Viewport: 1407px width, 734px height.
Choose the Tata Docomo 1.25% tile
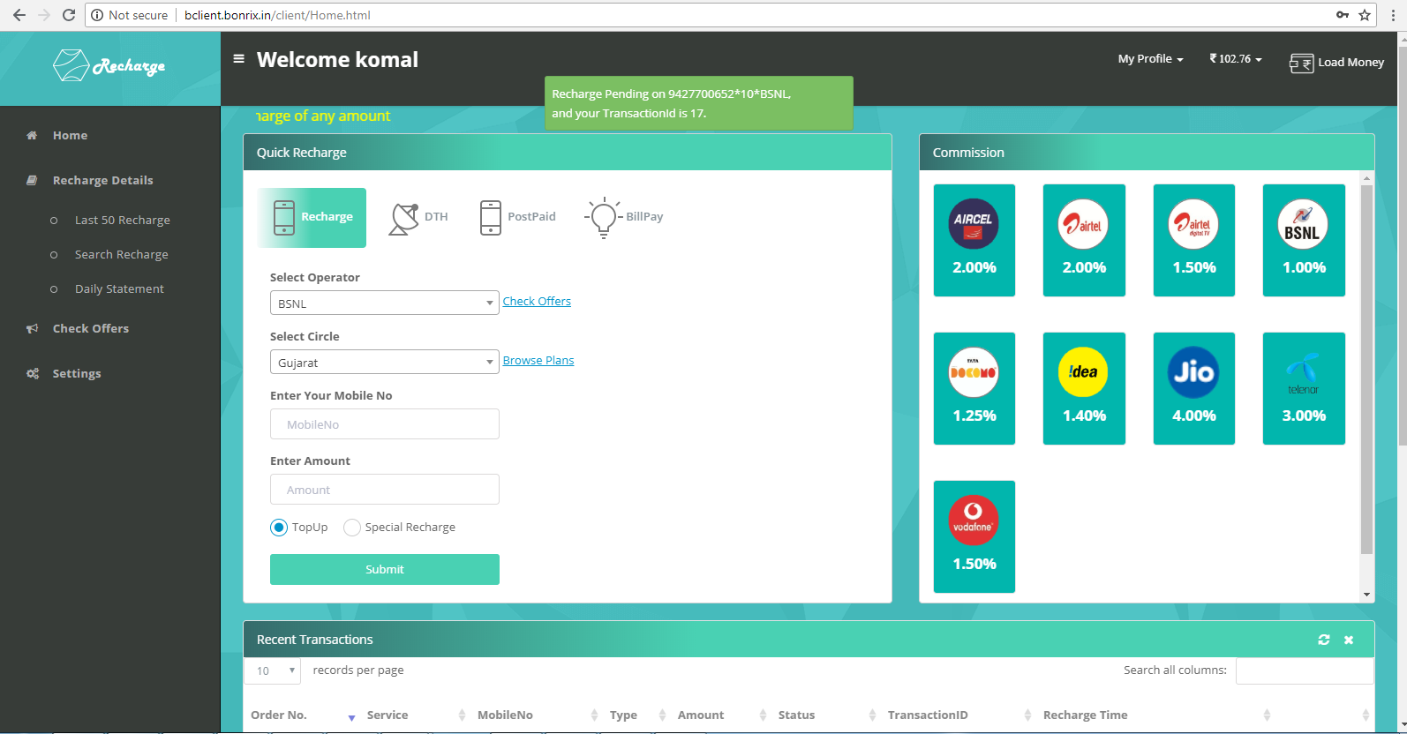[974, 388]
